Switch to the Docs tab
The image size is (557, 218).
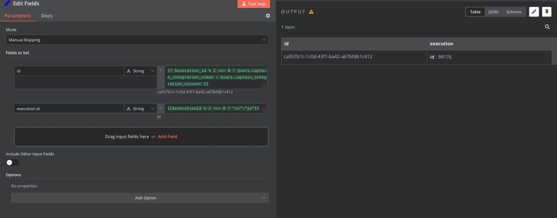(x=47, y=16)
